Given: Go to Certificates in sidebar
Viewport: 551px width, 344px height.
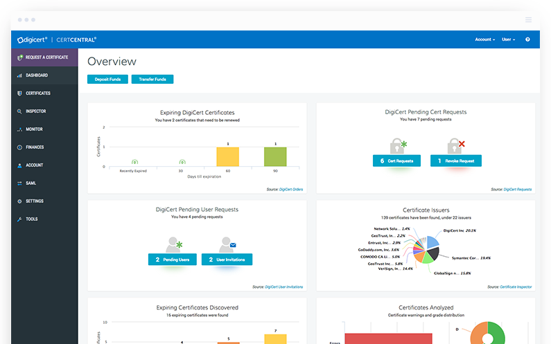Looking at the screenshot, I should coord(44,93).
